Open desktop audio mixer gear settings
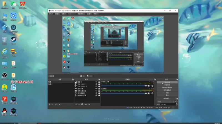Screen dimensions: 222x124 (152, 93)
